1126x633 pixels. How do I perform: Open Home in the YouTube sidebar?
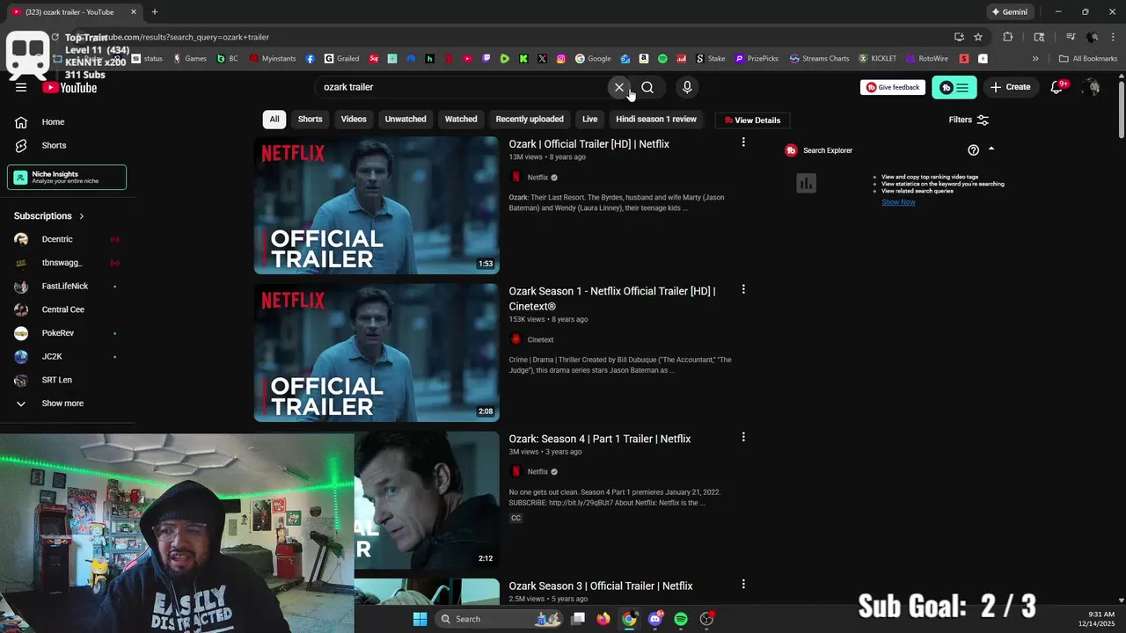(67, 122)
